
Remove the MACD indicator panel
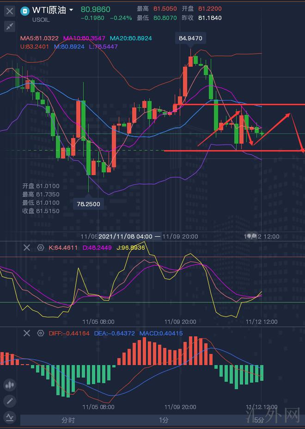tap(27, 333)
